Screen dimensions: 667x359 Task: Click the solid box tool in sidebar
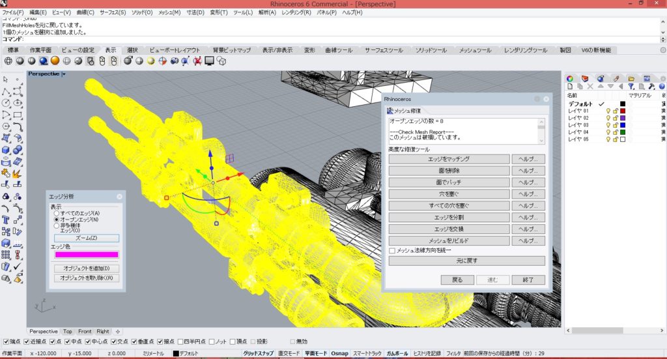click(x=6, y=150)
